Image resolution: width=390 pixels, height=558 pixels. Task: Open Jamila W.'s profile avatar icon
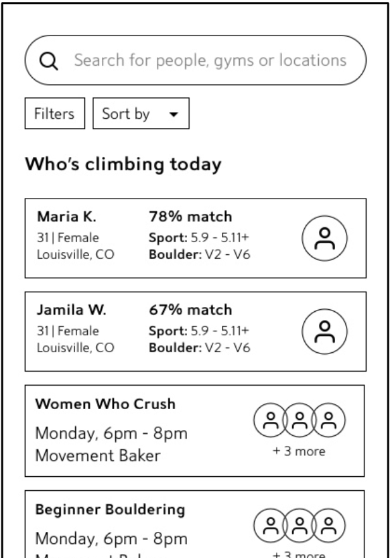point(324,332)
